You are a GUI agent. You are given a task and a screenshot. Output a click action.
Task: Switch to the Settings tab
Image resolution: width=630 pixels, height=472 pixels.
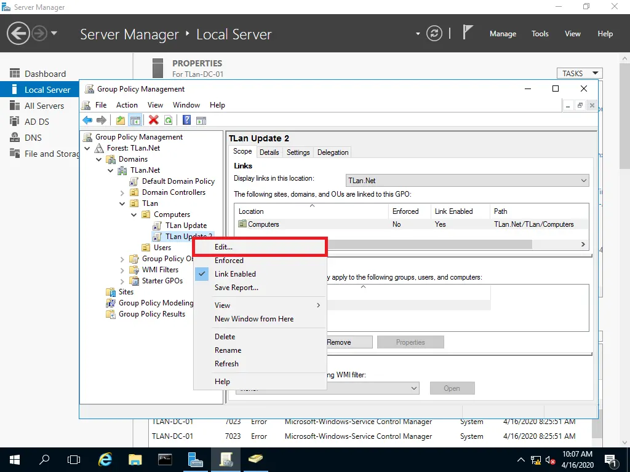tap(298, 152)
